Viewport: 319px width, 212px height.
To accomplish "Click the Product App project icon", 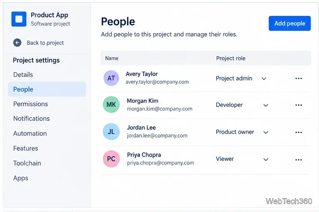I will tap(19, 19).
